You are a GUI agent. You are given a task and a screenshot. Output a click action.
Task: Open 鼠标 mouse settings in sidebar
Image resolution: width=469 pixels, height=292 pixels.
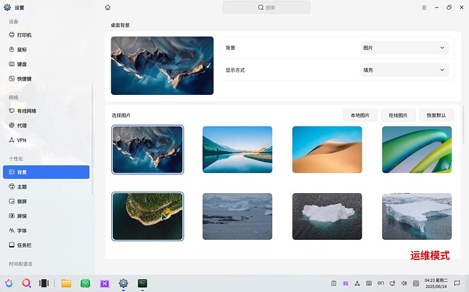(46, 49)
